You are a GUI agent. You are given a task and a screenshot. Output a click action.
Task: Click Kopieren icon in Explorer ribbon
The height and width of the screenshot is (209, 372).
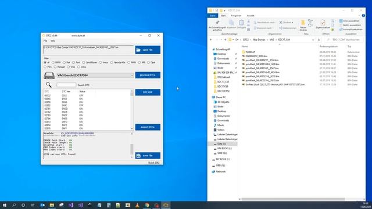(231, 23)
